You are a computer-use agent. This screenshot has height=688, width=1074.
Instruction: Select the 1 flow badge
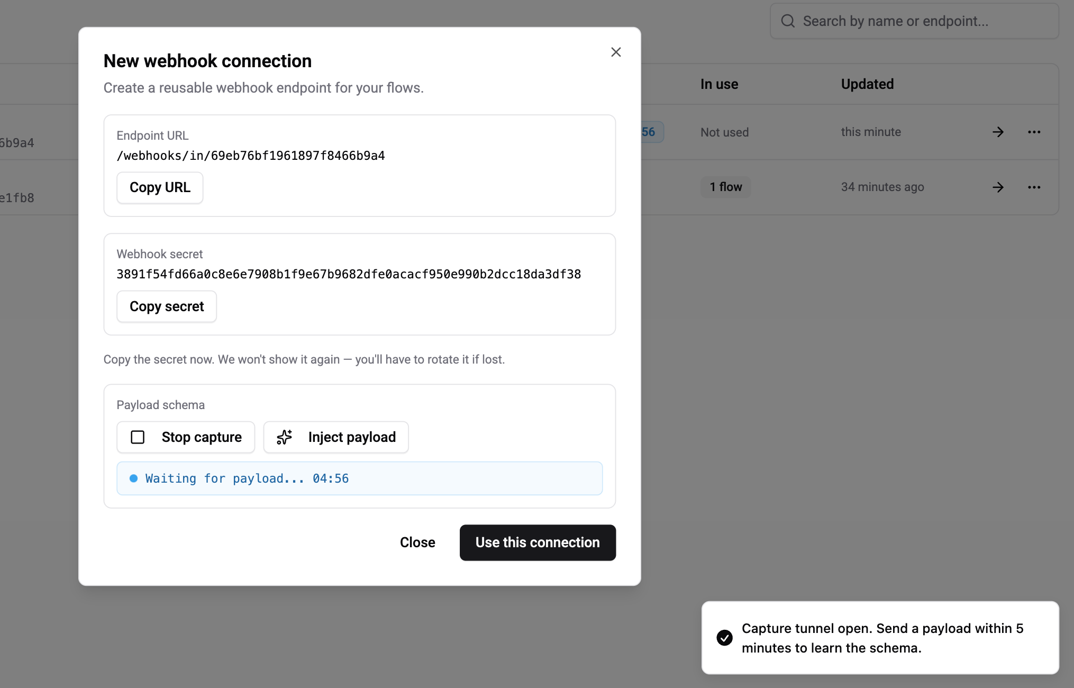coord(725,187)
